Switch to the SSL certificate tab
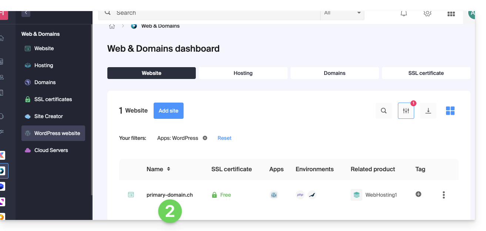 [x=426, y=73]
